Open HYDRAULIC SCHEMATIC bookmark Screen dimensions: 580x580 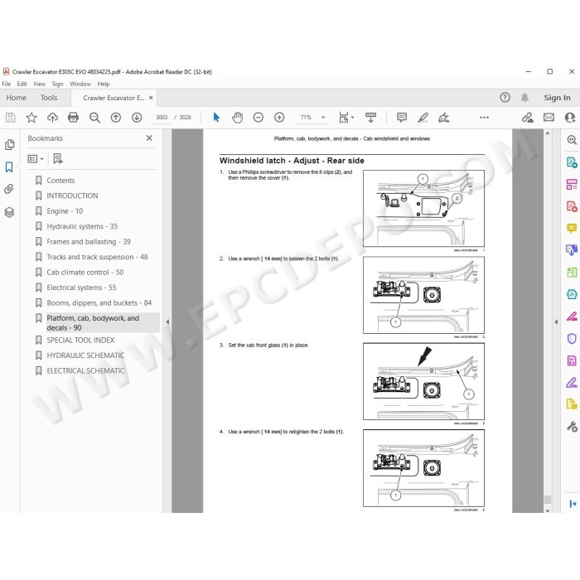click(x=85, y=355)
